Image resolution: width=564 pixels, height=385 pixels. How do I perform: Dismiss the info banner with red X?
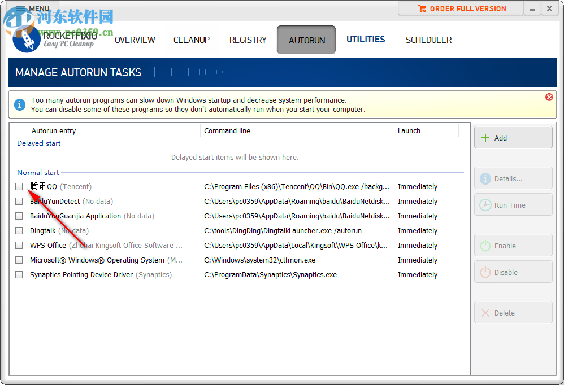click(x=549, y=97)
